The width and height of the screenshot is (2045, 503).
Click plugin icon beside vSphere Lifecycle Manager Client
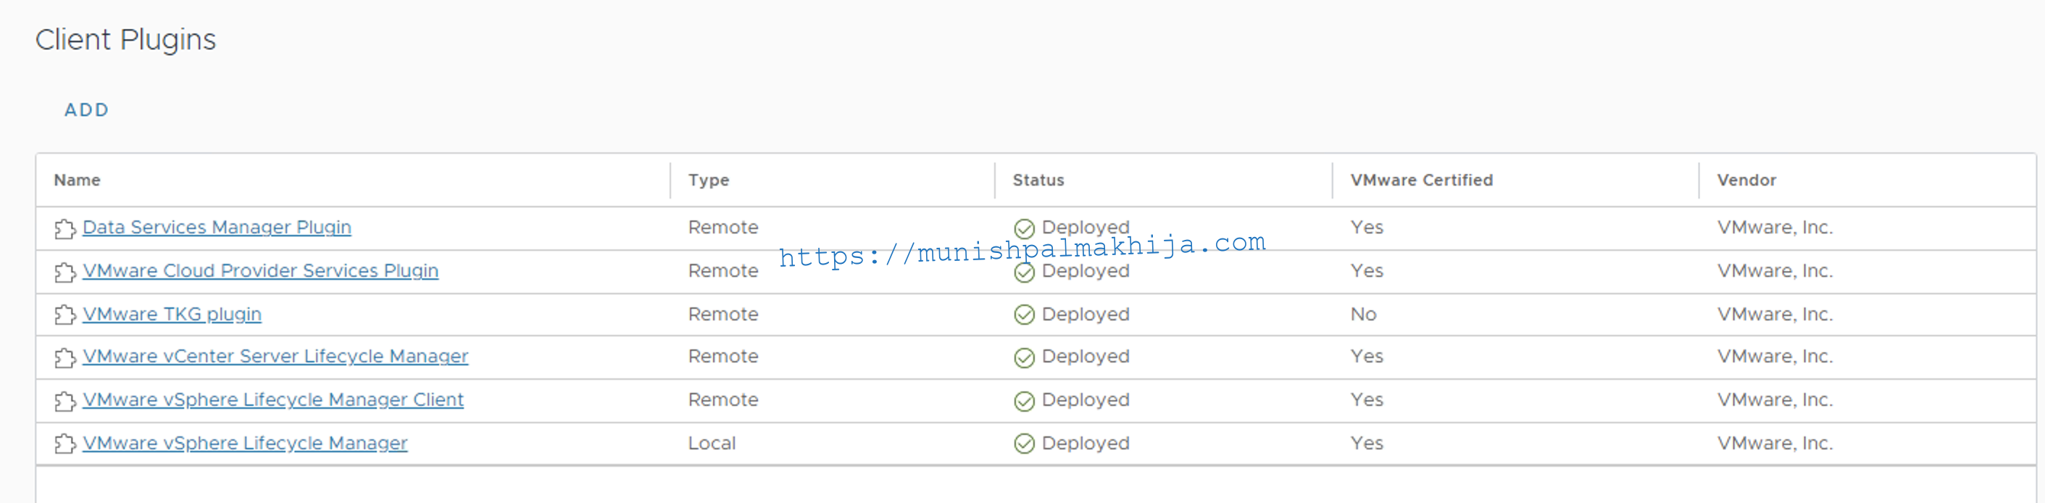click(65, 402)
